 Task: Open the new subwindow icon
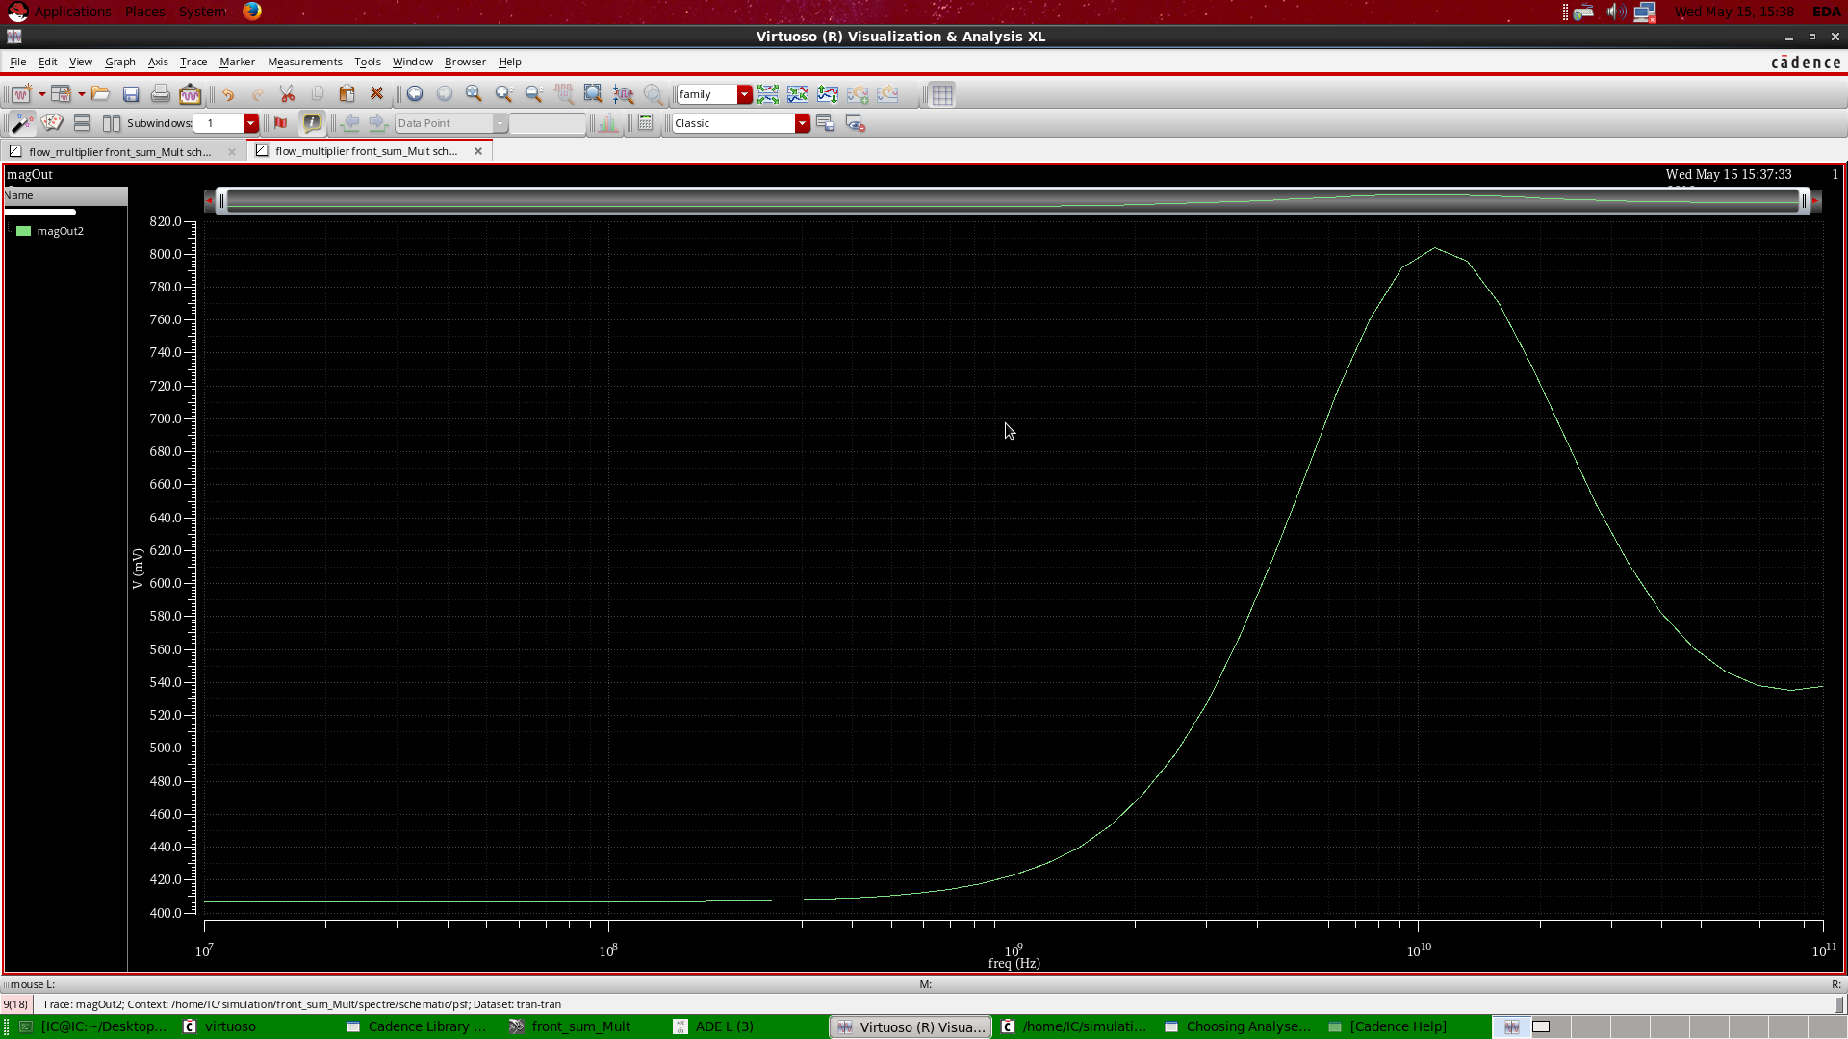coord(61,94)
